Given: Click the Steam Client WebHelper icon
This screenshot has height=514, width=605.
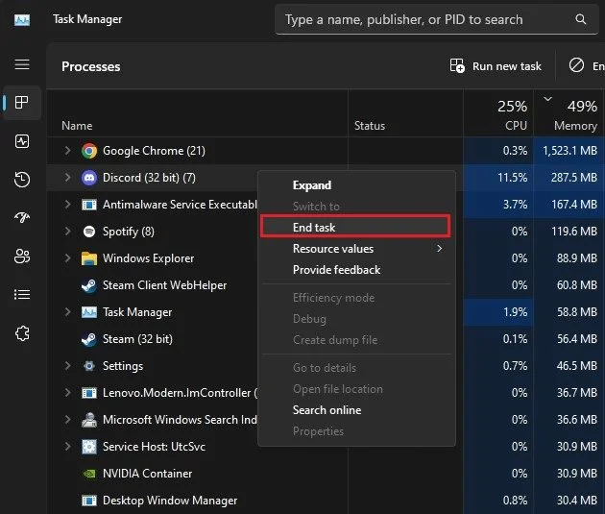Looking at the screenshot, I should (x=89, y=285).
